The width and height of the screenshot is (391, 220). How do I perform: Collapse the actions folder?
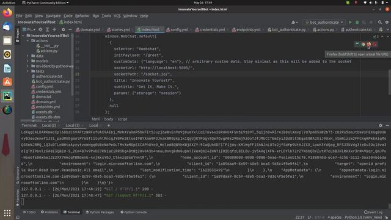coord(27,41)
